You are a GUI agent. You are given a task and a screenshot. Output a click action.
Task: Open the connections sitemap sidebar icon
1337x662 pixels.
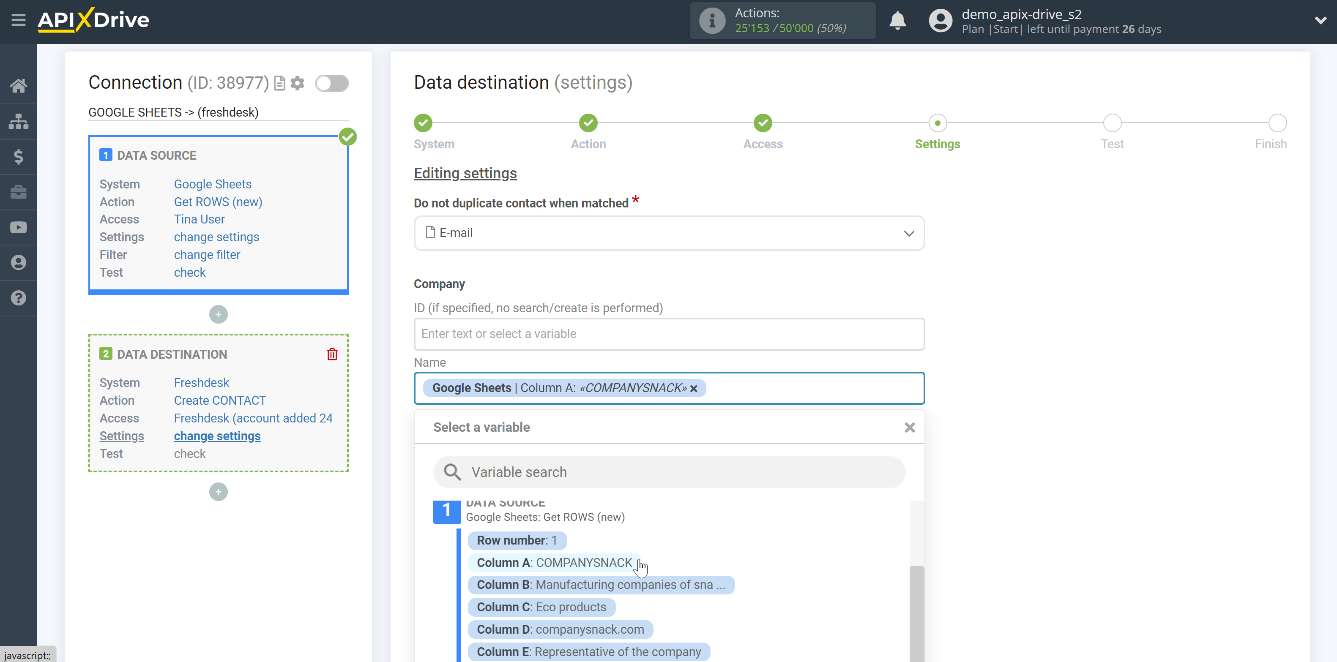tap(19, 121)
